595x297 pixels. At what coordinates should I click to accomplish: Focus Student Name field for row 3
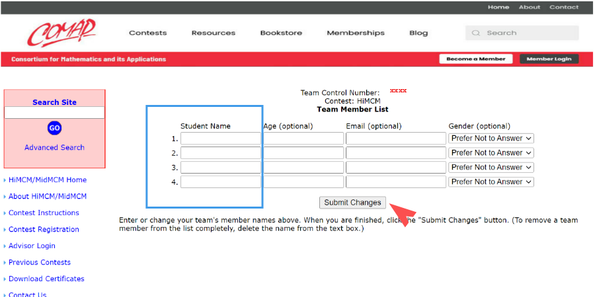(x=220, y=168)
